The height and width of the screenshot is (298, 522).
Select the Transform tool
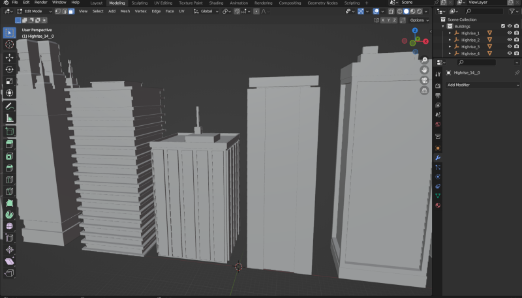(x=9, y=93)
